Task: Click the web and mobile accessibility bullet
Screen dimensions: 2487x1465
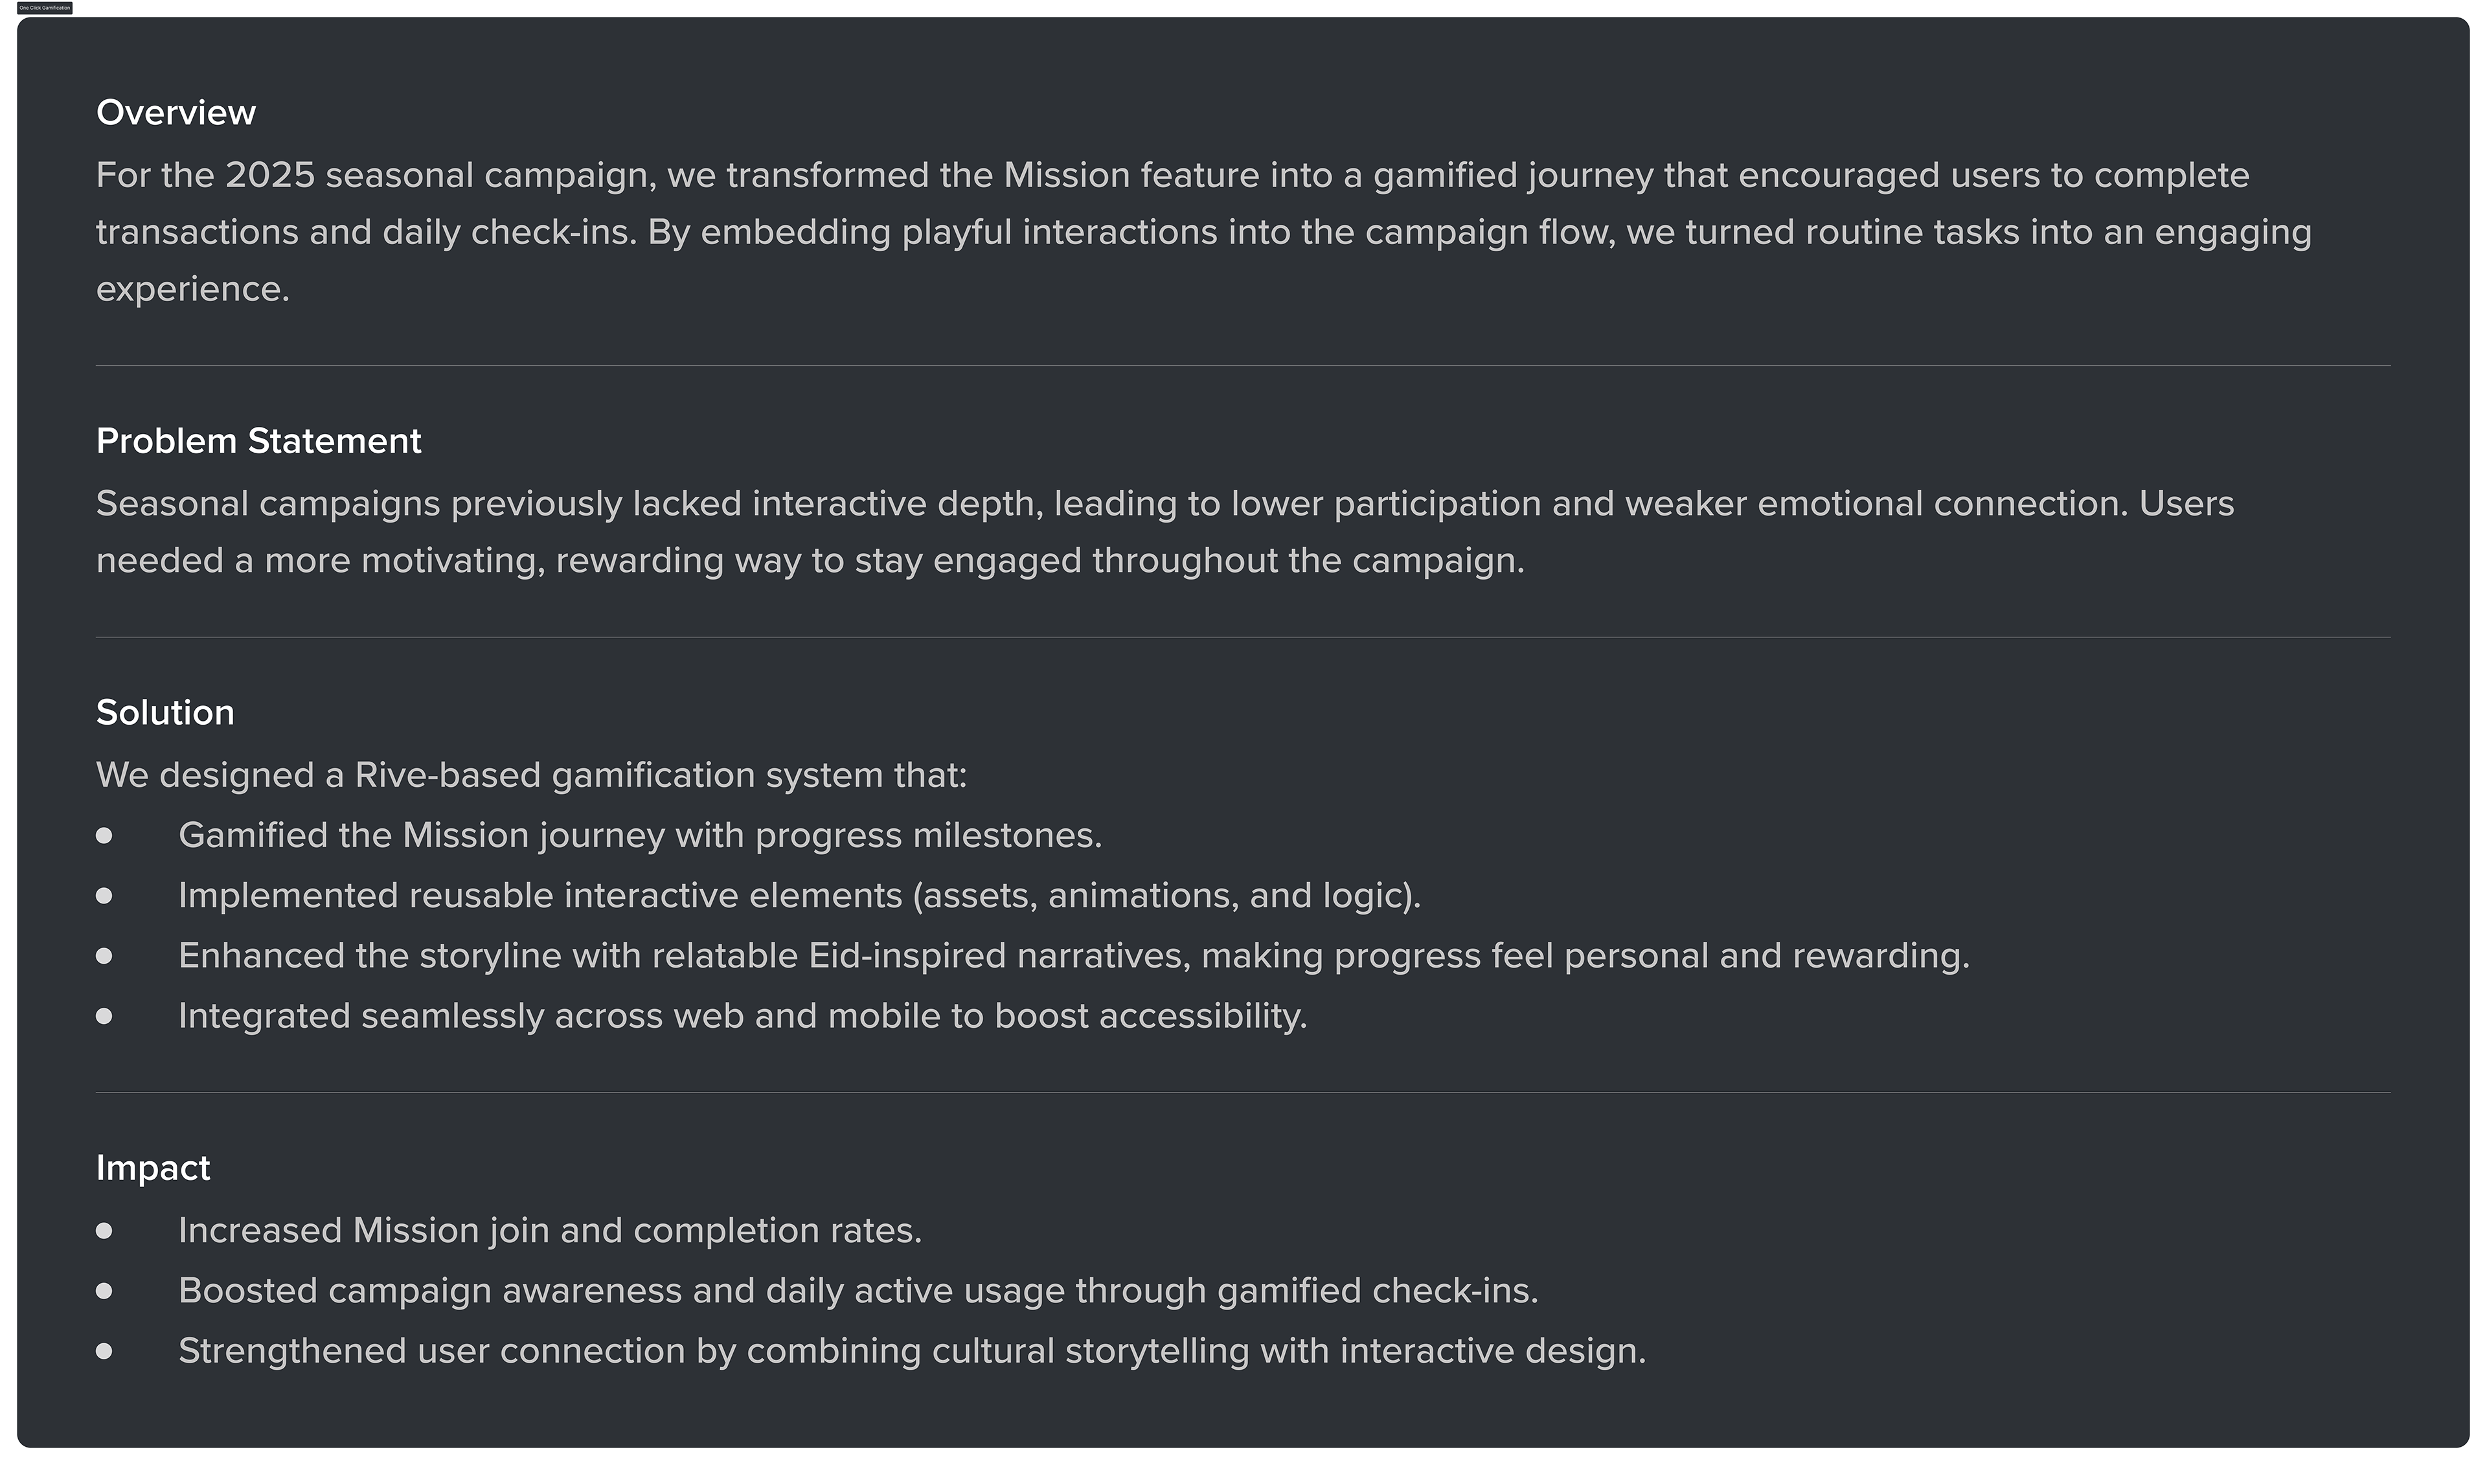Action: point(742,1017)
